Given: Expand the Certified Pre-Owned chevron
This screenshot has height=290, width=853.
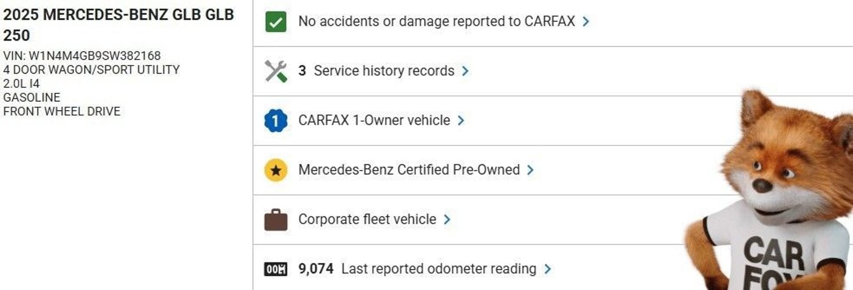Looking at the screenshot, I should pyautogui.click(x=530, y=170).
